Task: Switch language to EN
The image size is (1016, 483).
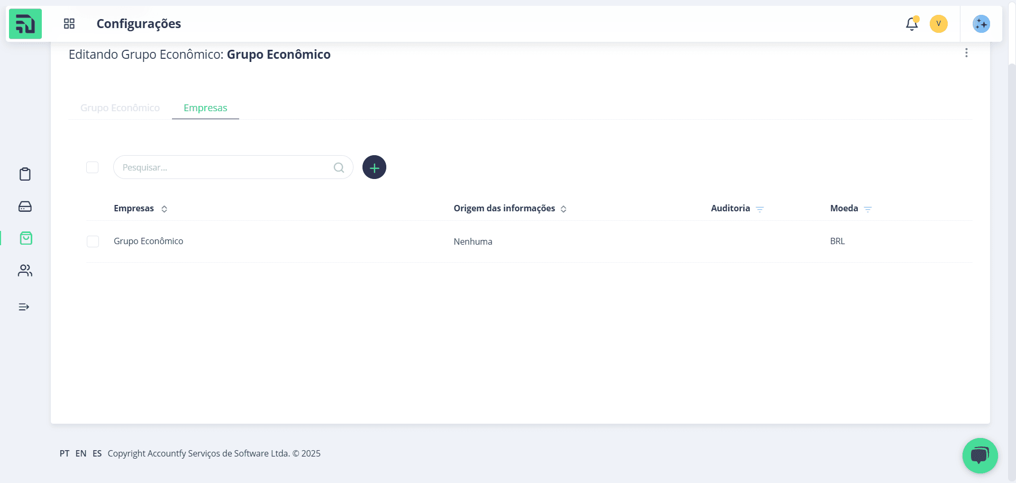Action: click(81, 453)
